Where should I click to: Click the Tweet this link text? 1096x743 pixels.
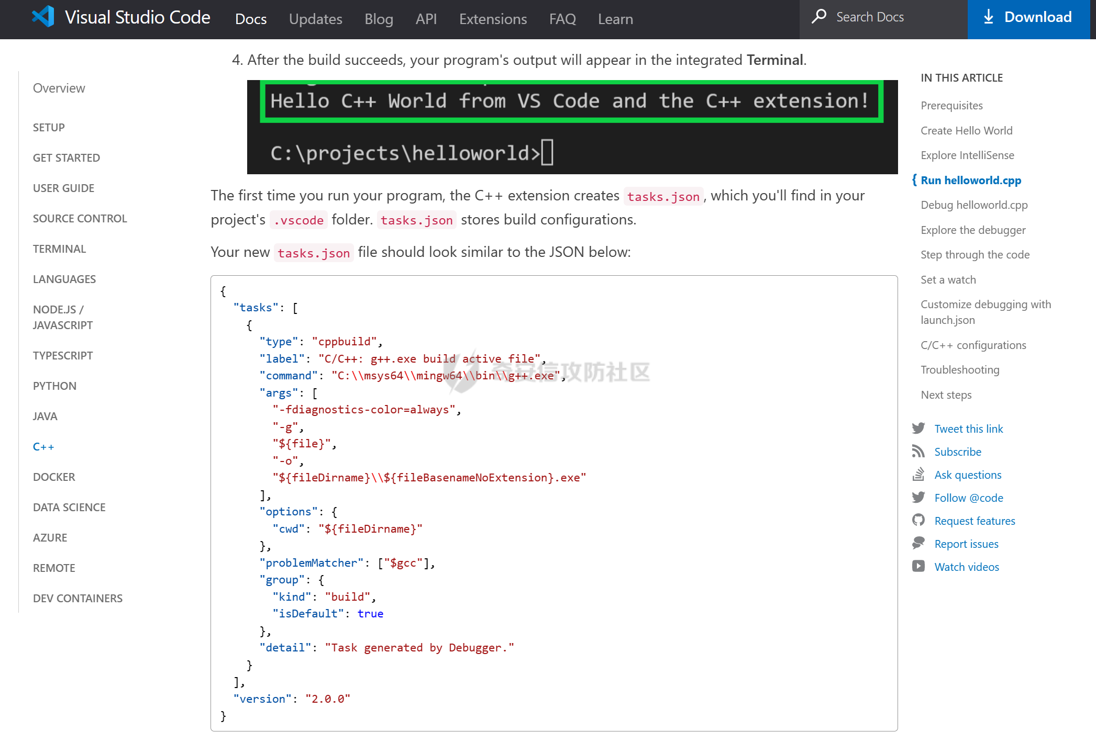pos(969,429)
